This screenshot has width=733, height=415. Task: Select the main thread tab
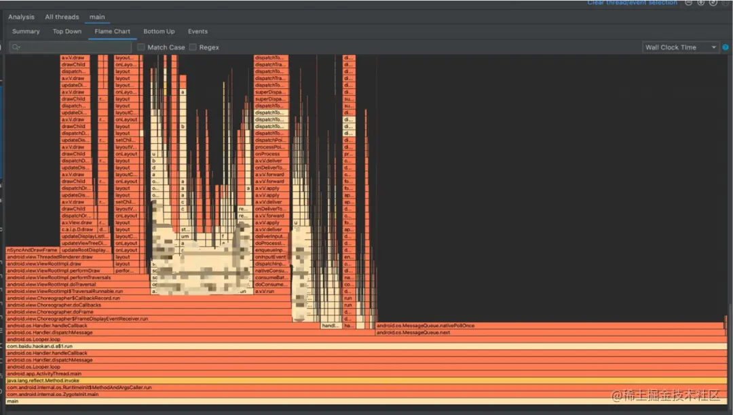pos(97,17)
